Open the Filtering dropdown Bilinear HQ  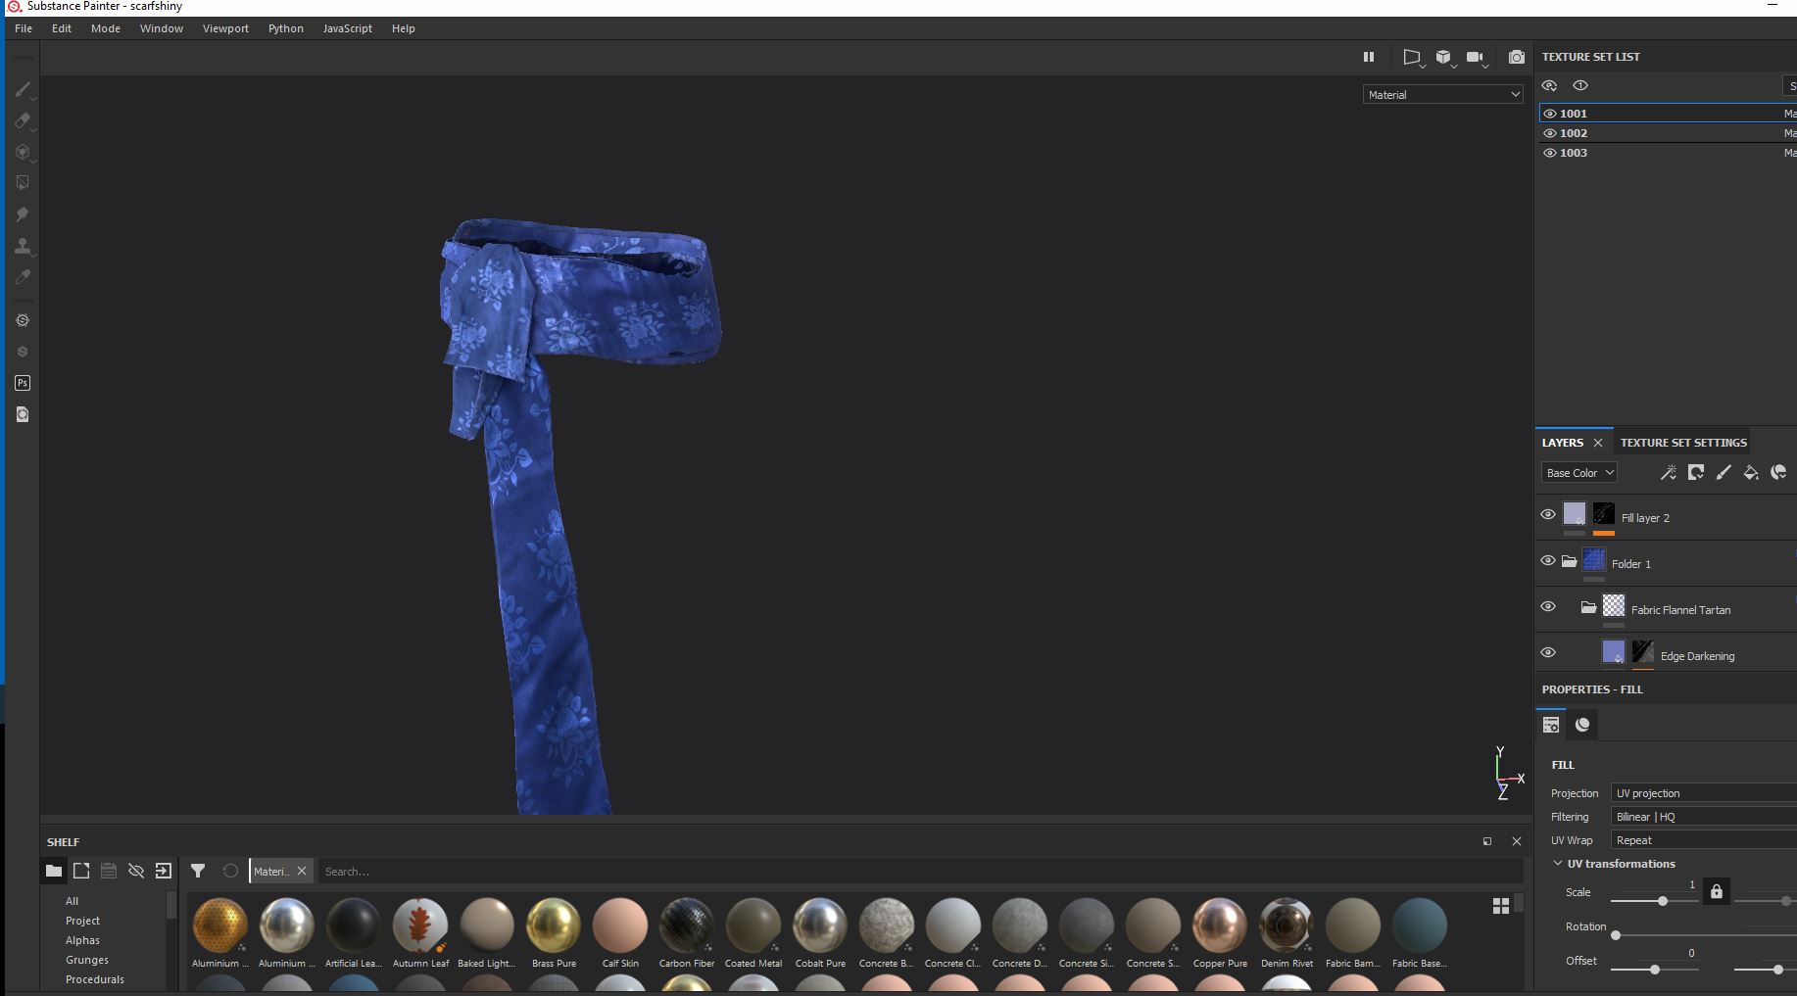(1704, 817)
